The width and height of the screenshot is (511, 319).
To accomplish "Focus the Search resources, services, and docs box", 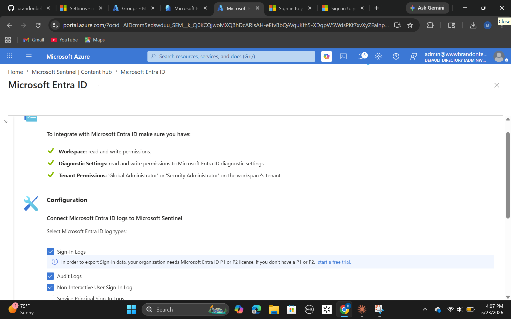I will tap(231, 56).
